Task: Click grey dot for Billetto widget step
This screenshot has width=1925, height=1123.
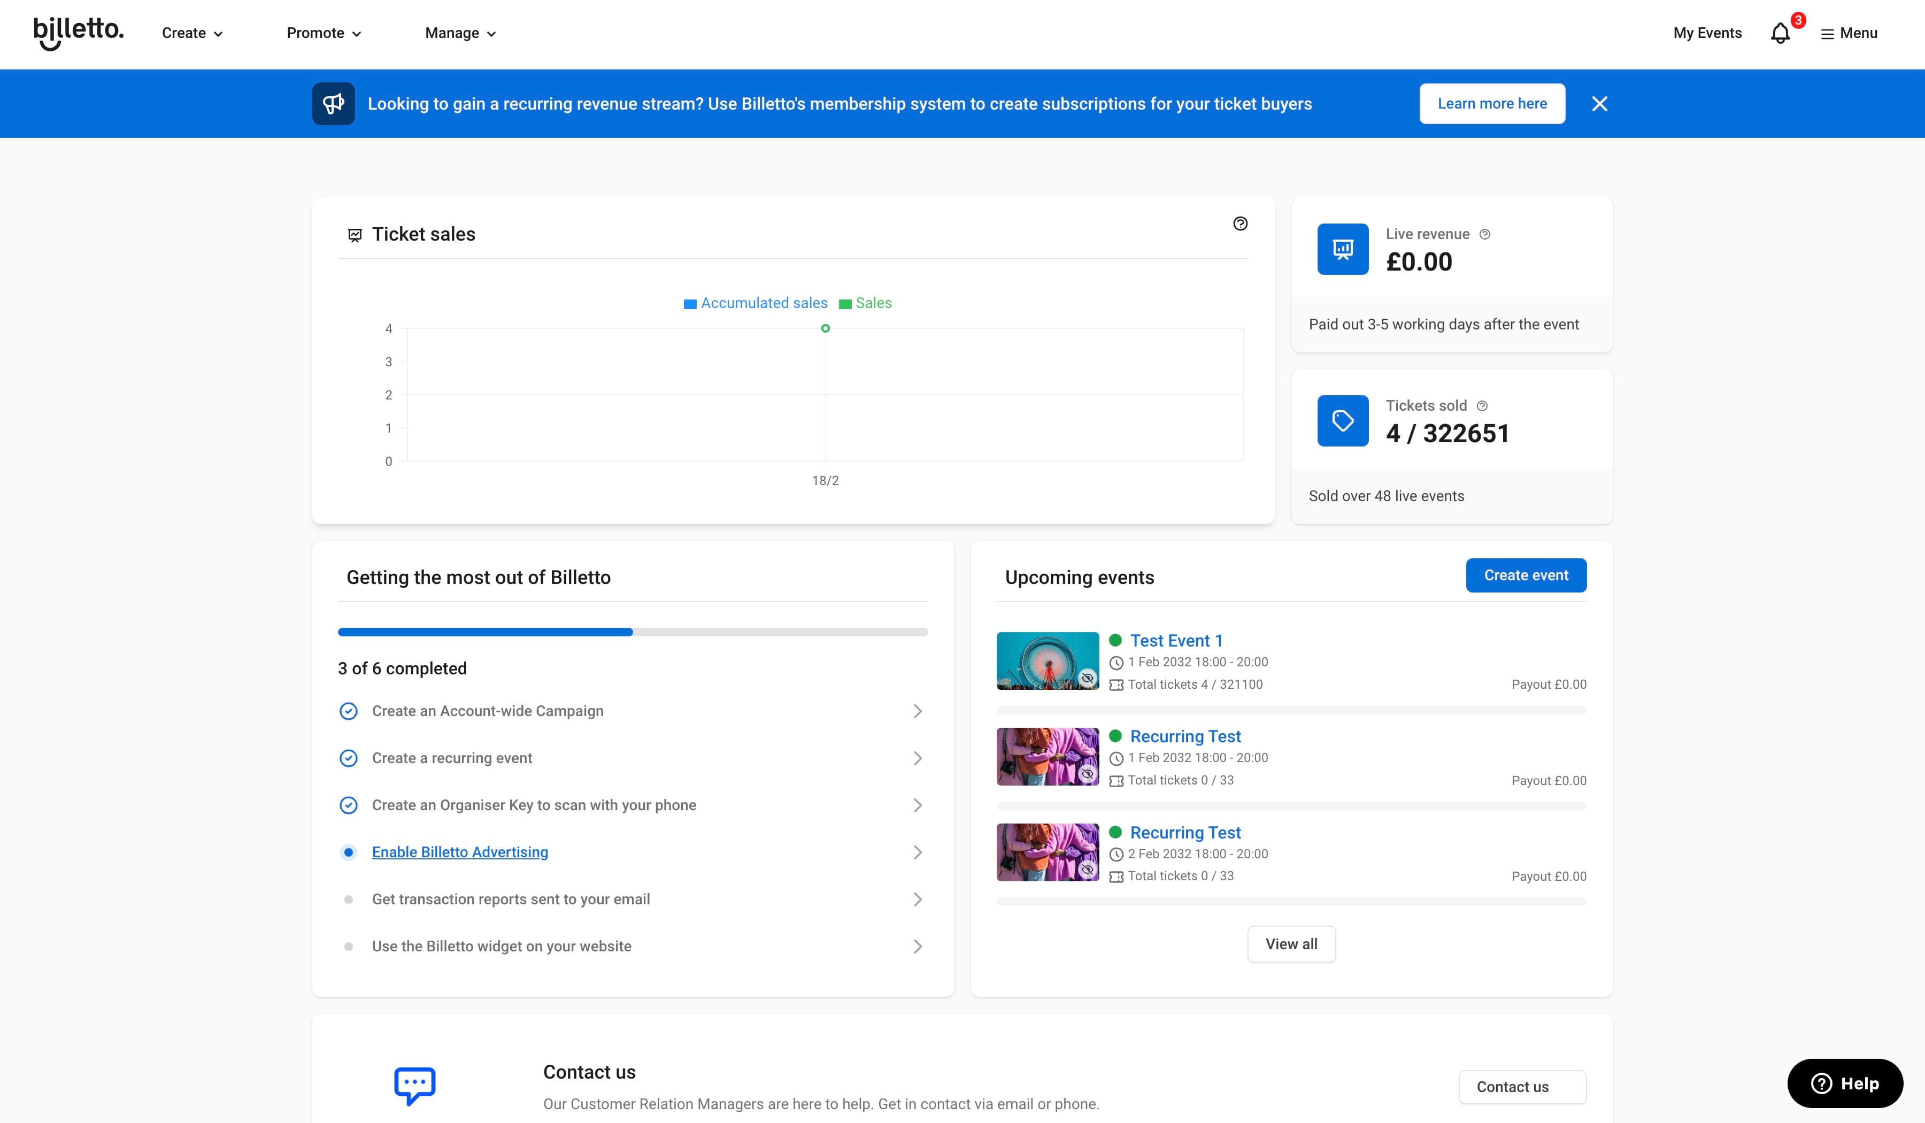Action: point(348,947)
